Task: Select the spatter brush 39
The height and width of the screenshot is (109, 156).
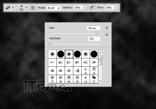Action: point(61,79)
